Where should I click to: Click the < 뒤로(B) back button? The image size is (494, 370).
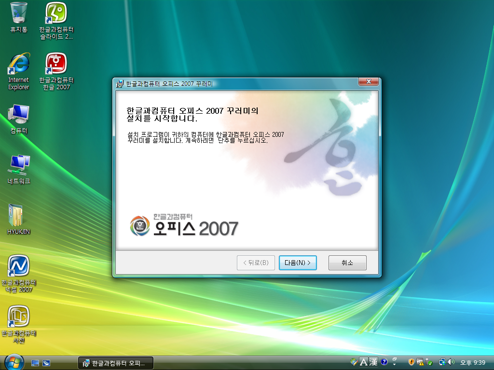pyautogui.click(x=256, y=263)
